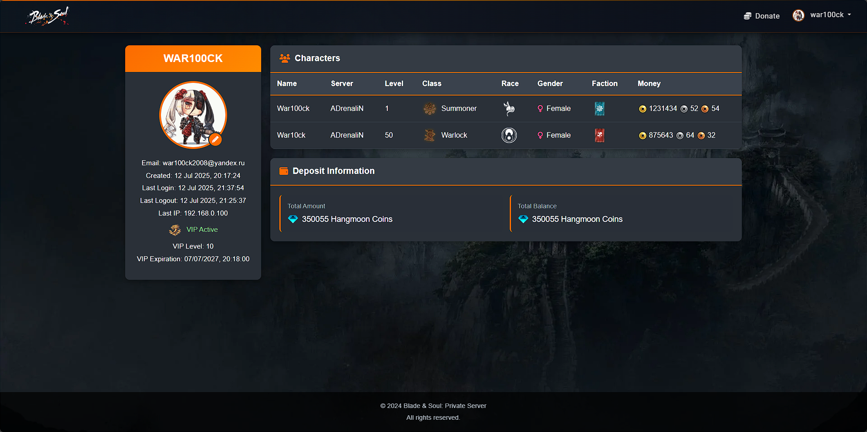Click the Blade & Soul logo
Screen dimensions: 867x432
click(48, 16)
